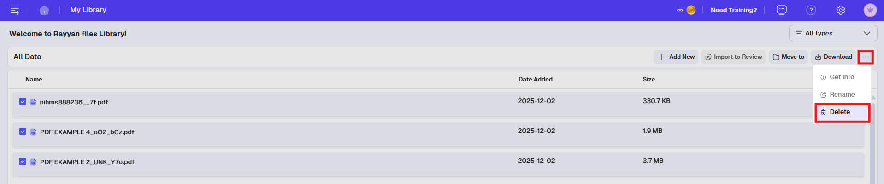
Task: Uncheck the nihms888236__7f.pdf checkbox
Action: pos(23,102)
